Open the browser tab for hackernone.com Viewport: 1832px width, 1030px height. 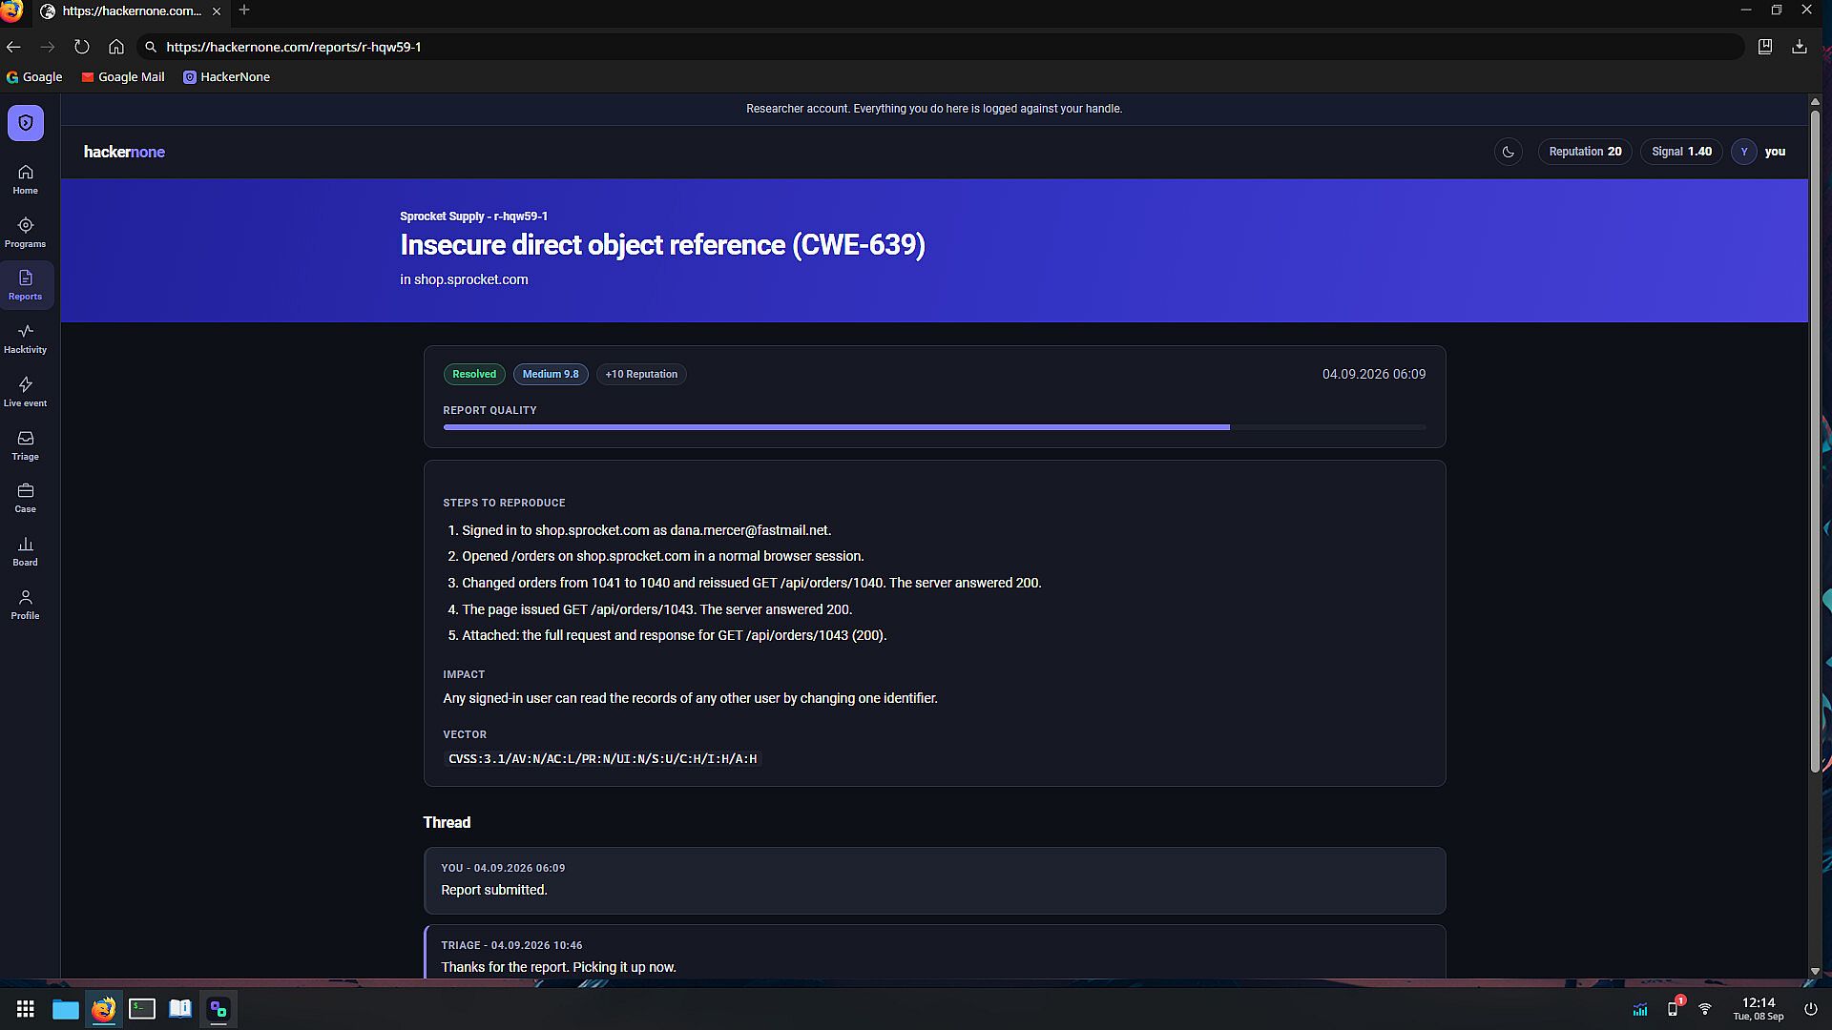tap(131, 11)
